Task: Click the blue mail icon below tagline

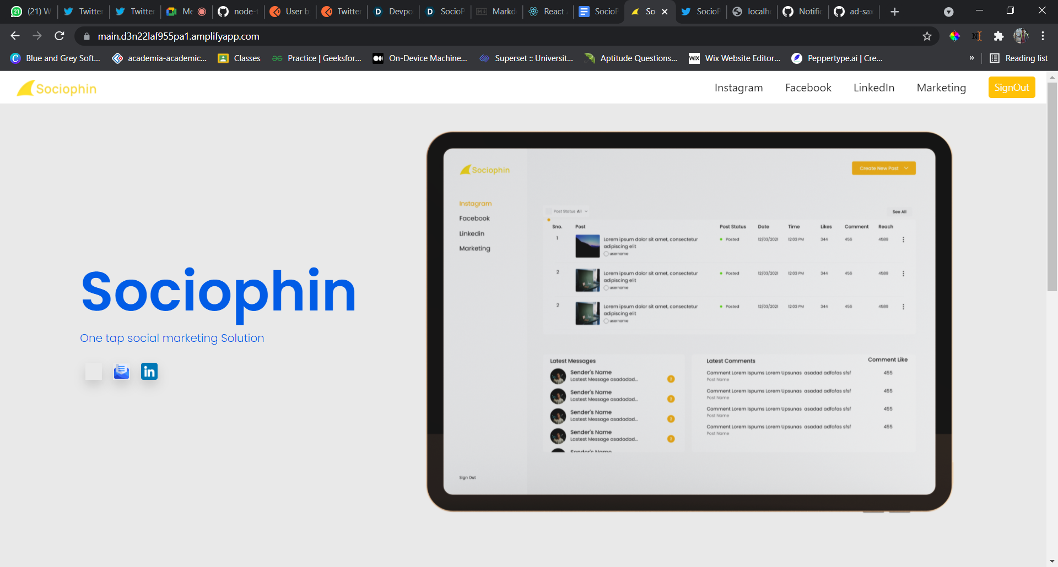Action: click(x=121, y=372)
